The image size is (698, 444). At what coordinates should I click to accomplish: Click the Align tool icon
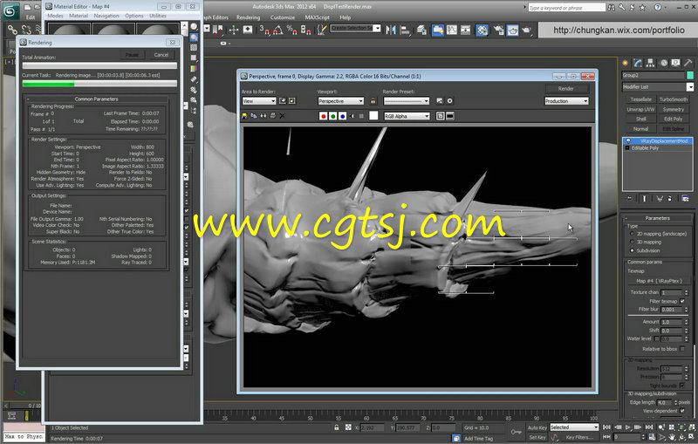[405, 30]
